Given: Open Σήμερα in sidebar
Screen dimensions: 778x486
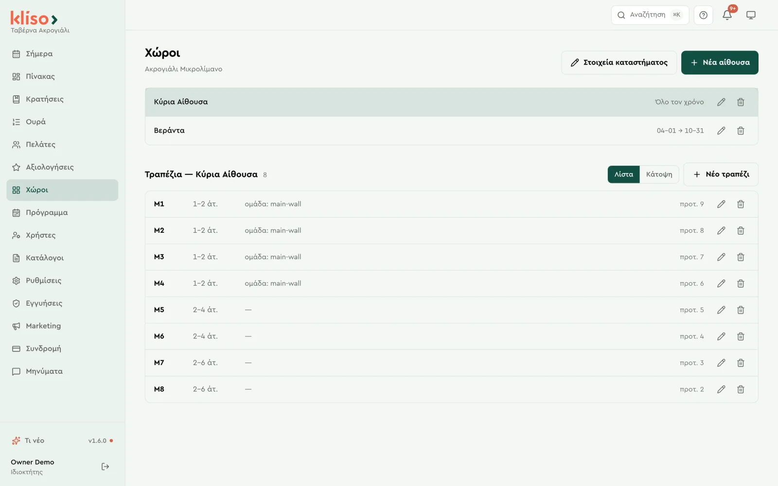Looking at the screenshot, I should (62, 54).
